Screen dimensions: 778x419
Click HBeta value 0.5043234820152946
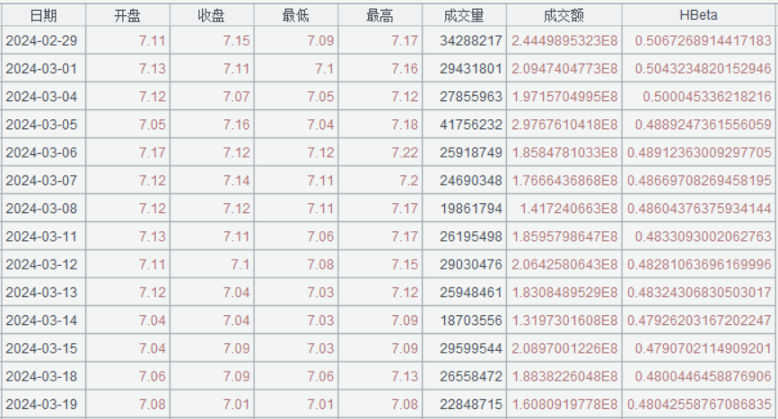[704, 68]
